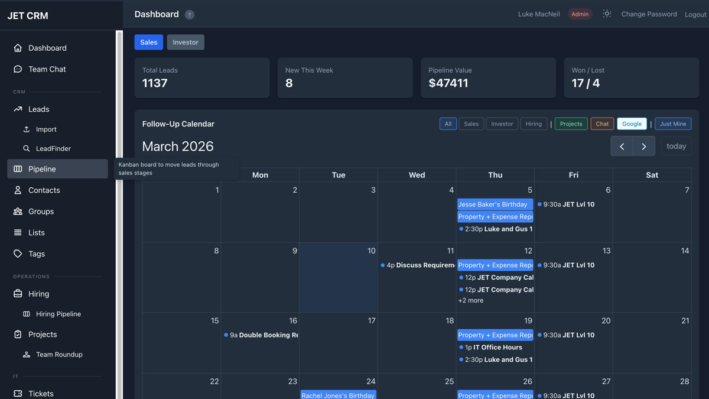Open Tags using the tag icon
The height and width of the screenshot is (399, 709).
tap(18, 254)
